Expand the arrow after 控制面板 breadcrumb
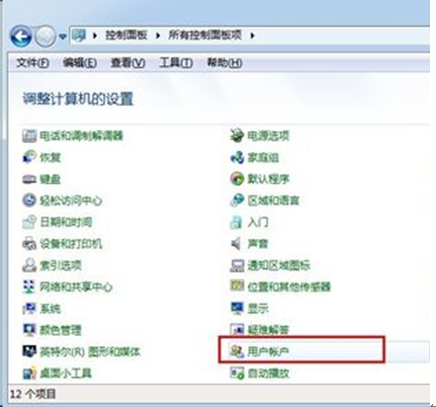This screenshot has width=436, height=407. tap(158, 36)
